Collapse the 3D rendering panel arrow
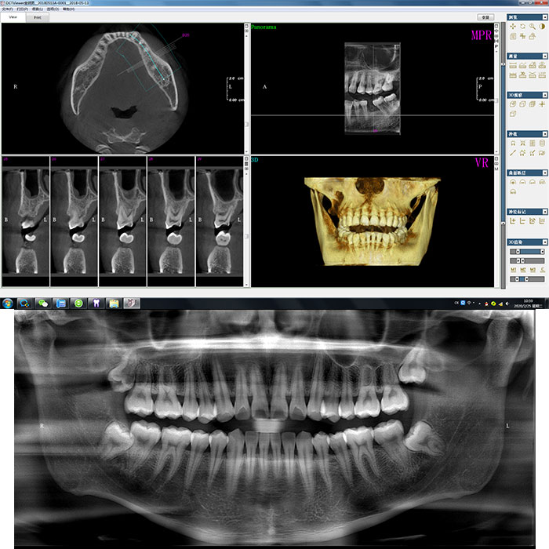 [x=544, y=241]
